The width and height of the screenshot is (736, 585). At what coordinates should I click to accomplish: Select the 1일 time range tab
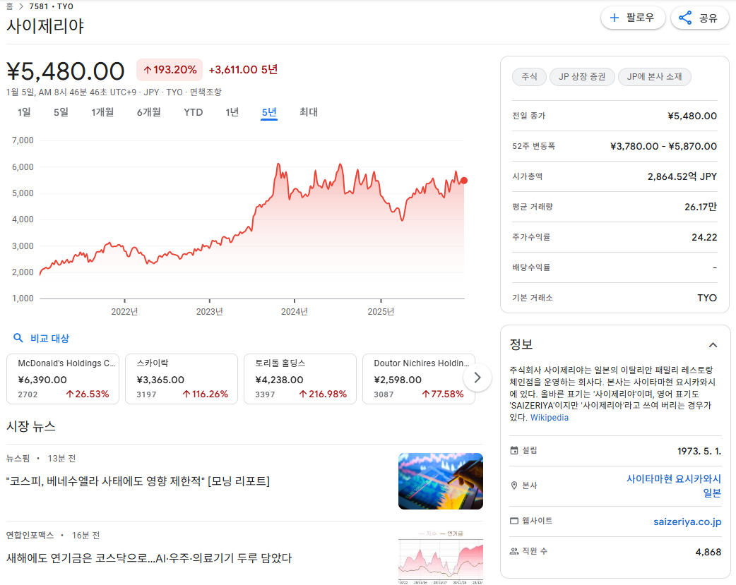(x=24, y=112)
